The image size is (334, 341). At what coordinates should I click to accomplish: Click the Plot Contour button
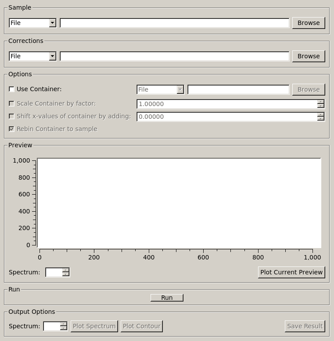141,326
